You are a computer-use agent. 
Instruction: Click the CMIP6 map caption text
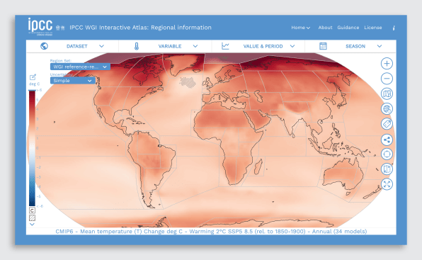211,232
